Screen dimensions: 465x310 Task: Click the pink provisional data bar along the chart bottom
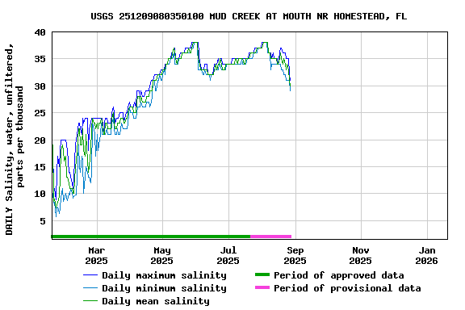[x=271, y=237]
